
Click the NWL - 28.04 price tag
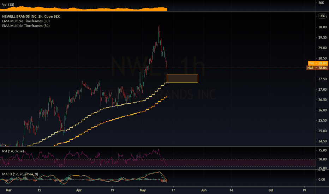(x=317, y=68)
